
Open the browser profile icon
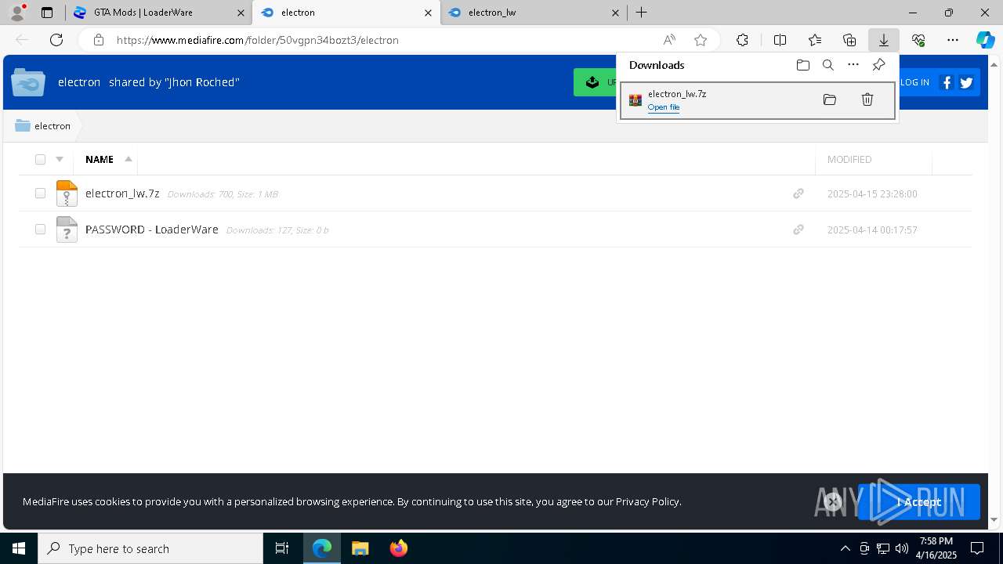(17, 13)
